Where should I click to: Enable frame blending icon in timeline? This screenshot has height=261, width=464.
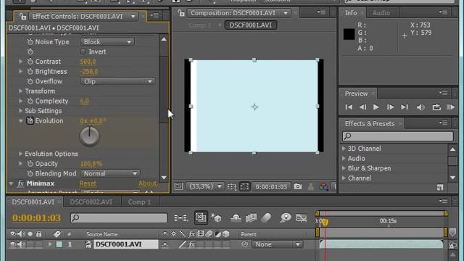[x=251, y=218]
